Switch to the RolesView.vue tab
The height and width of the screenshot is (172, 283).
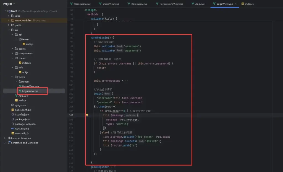point(139,4)
